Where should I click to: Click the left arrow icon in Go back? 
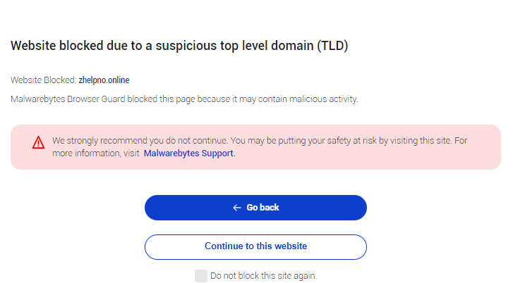pos(237,208)
